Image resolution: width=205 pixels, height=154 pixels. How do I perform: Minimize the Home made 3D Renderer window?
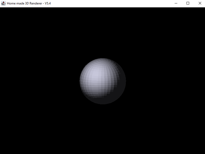pos(176,3)
